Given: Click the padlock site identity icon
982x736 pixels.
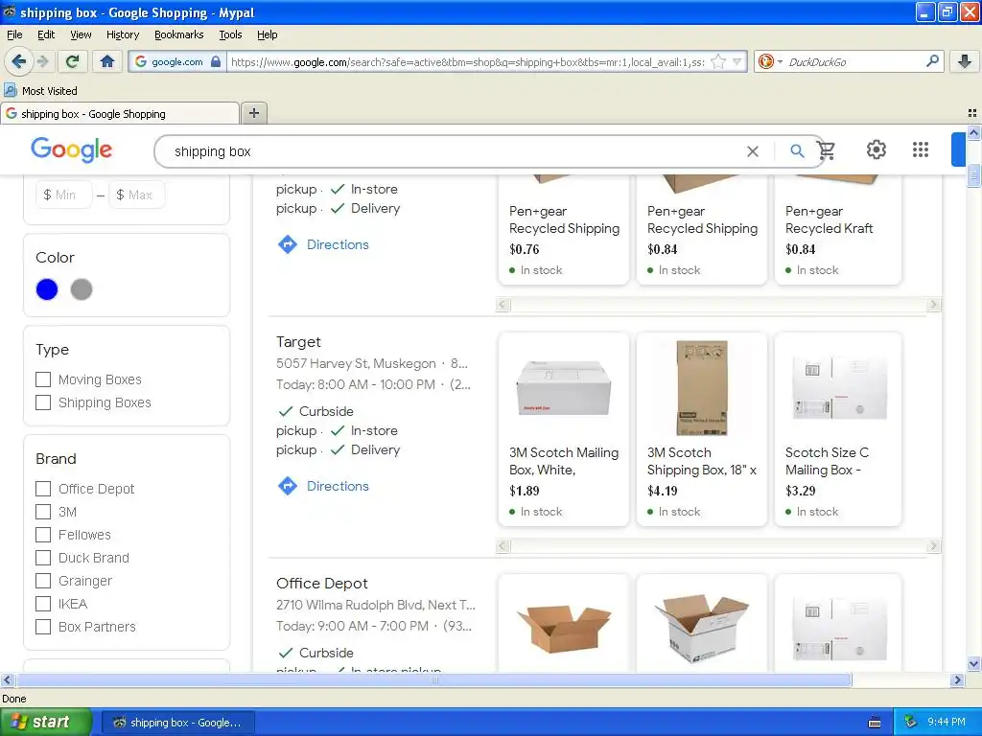Looking at the screenshot, I should (x=216, y=61).
